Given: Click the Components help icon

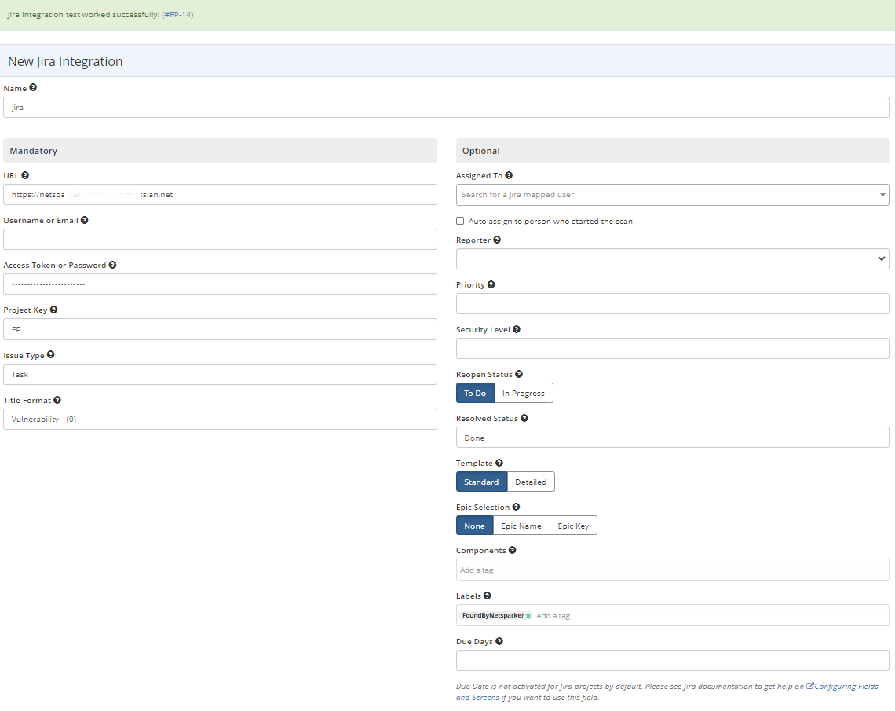Looking at the screenshot, I should pyautogui.click(x=513, y=550).
